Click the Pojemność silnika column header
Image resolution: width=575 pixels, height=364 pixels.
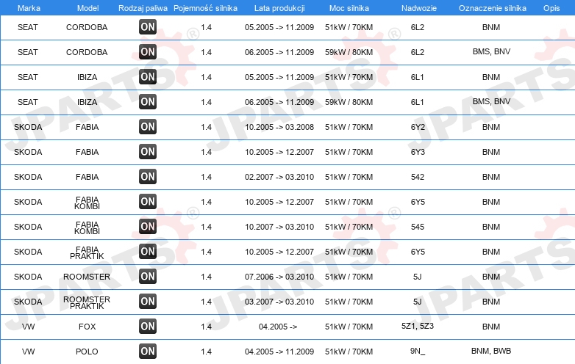pos(205,8)
